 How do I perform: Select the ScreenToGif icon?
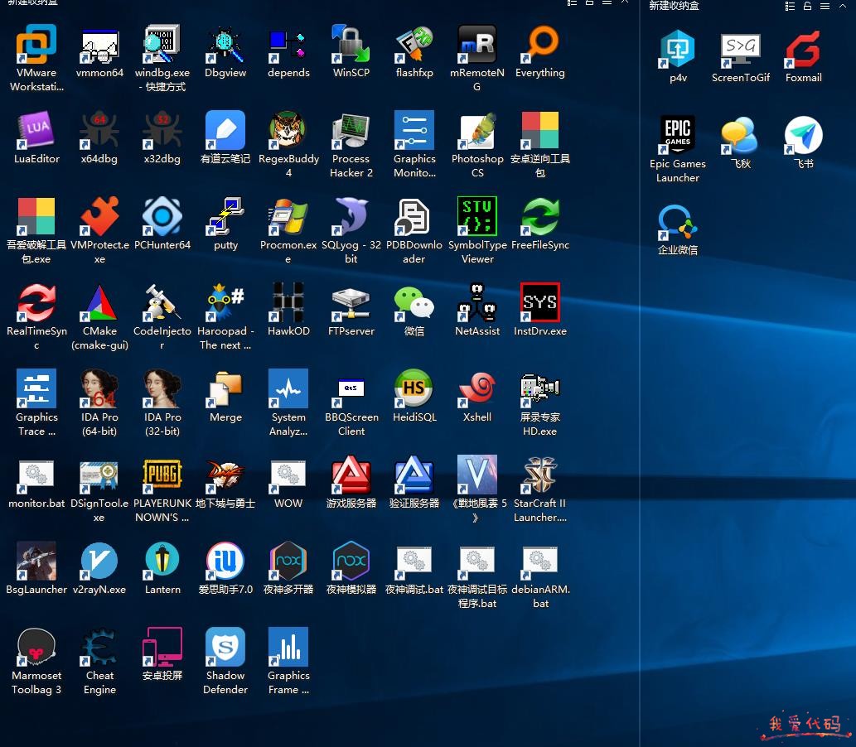point(741,49)
